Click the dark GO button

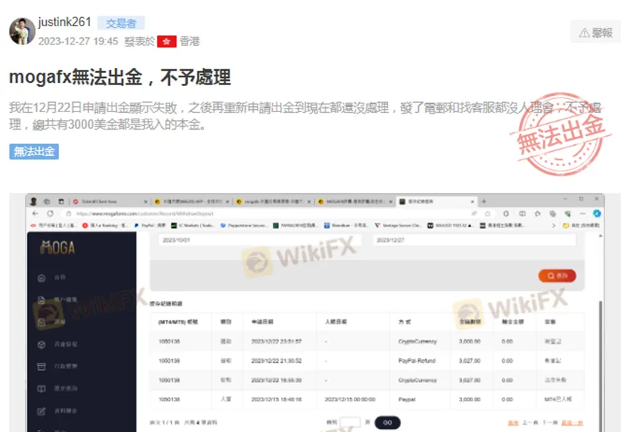coord(387,423)
